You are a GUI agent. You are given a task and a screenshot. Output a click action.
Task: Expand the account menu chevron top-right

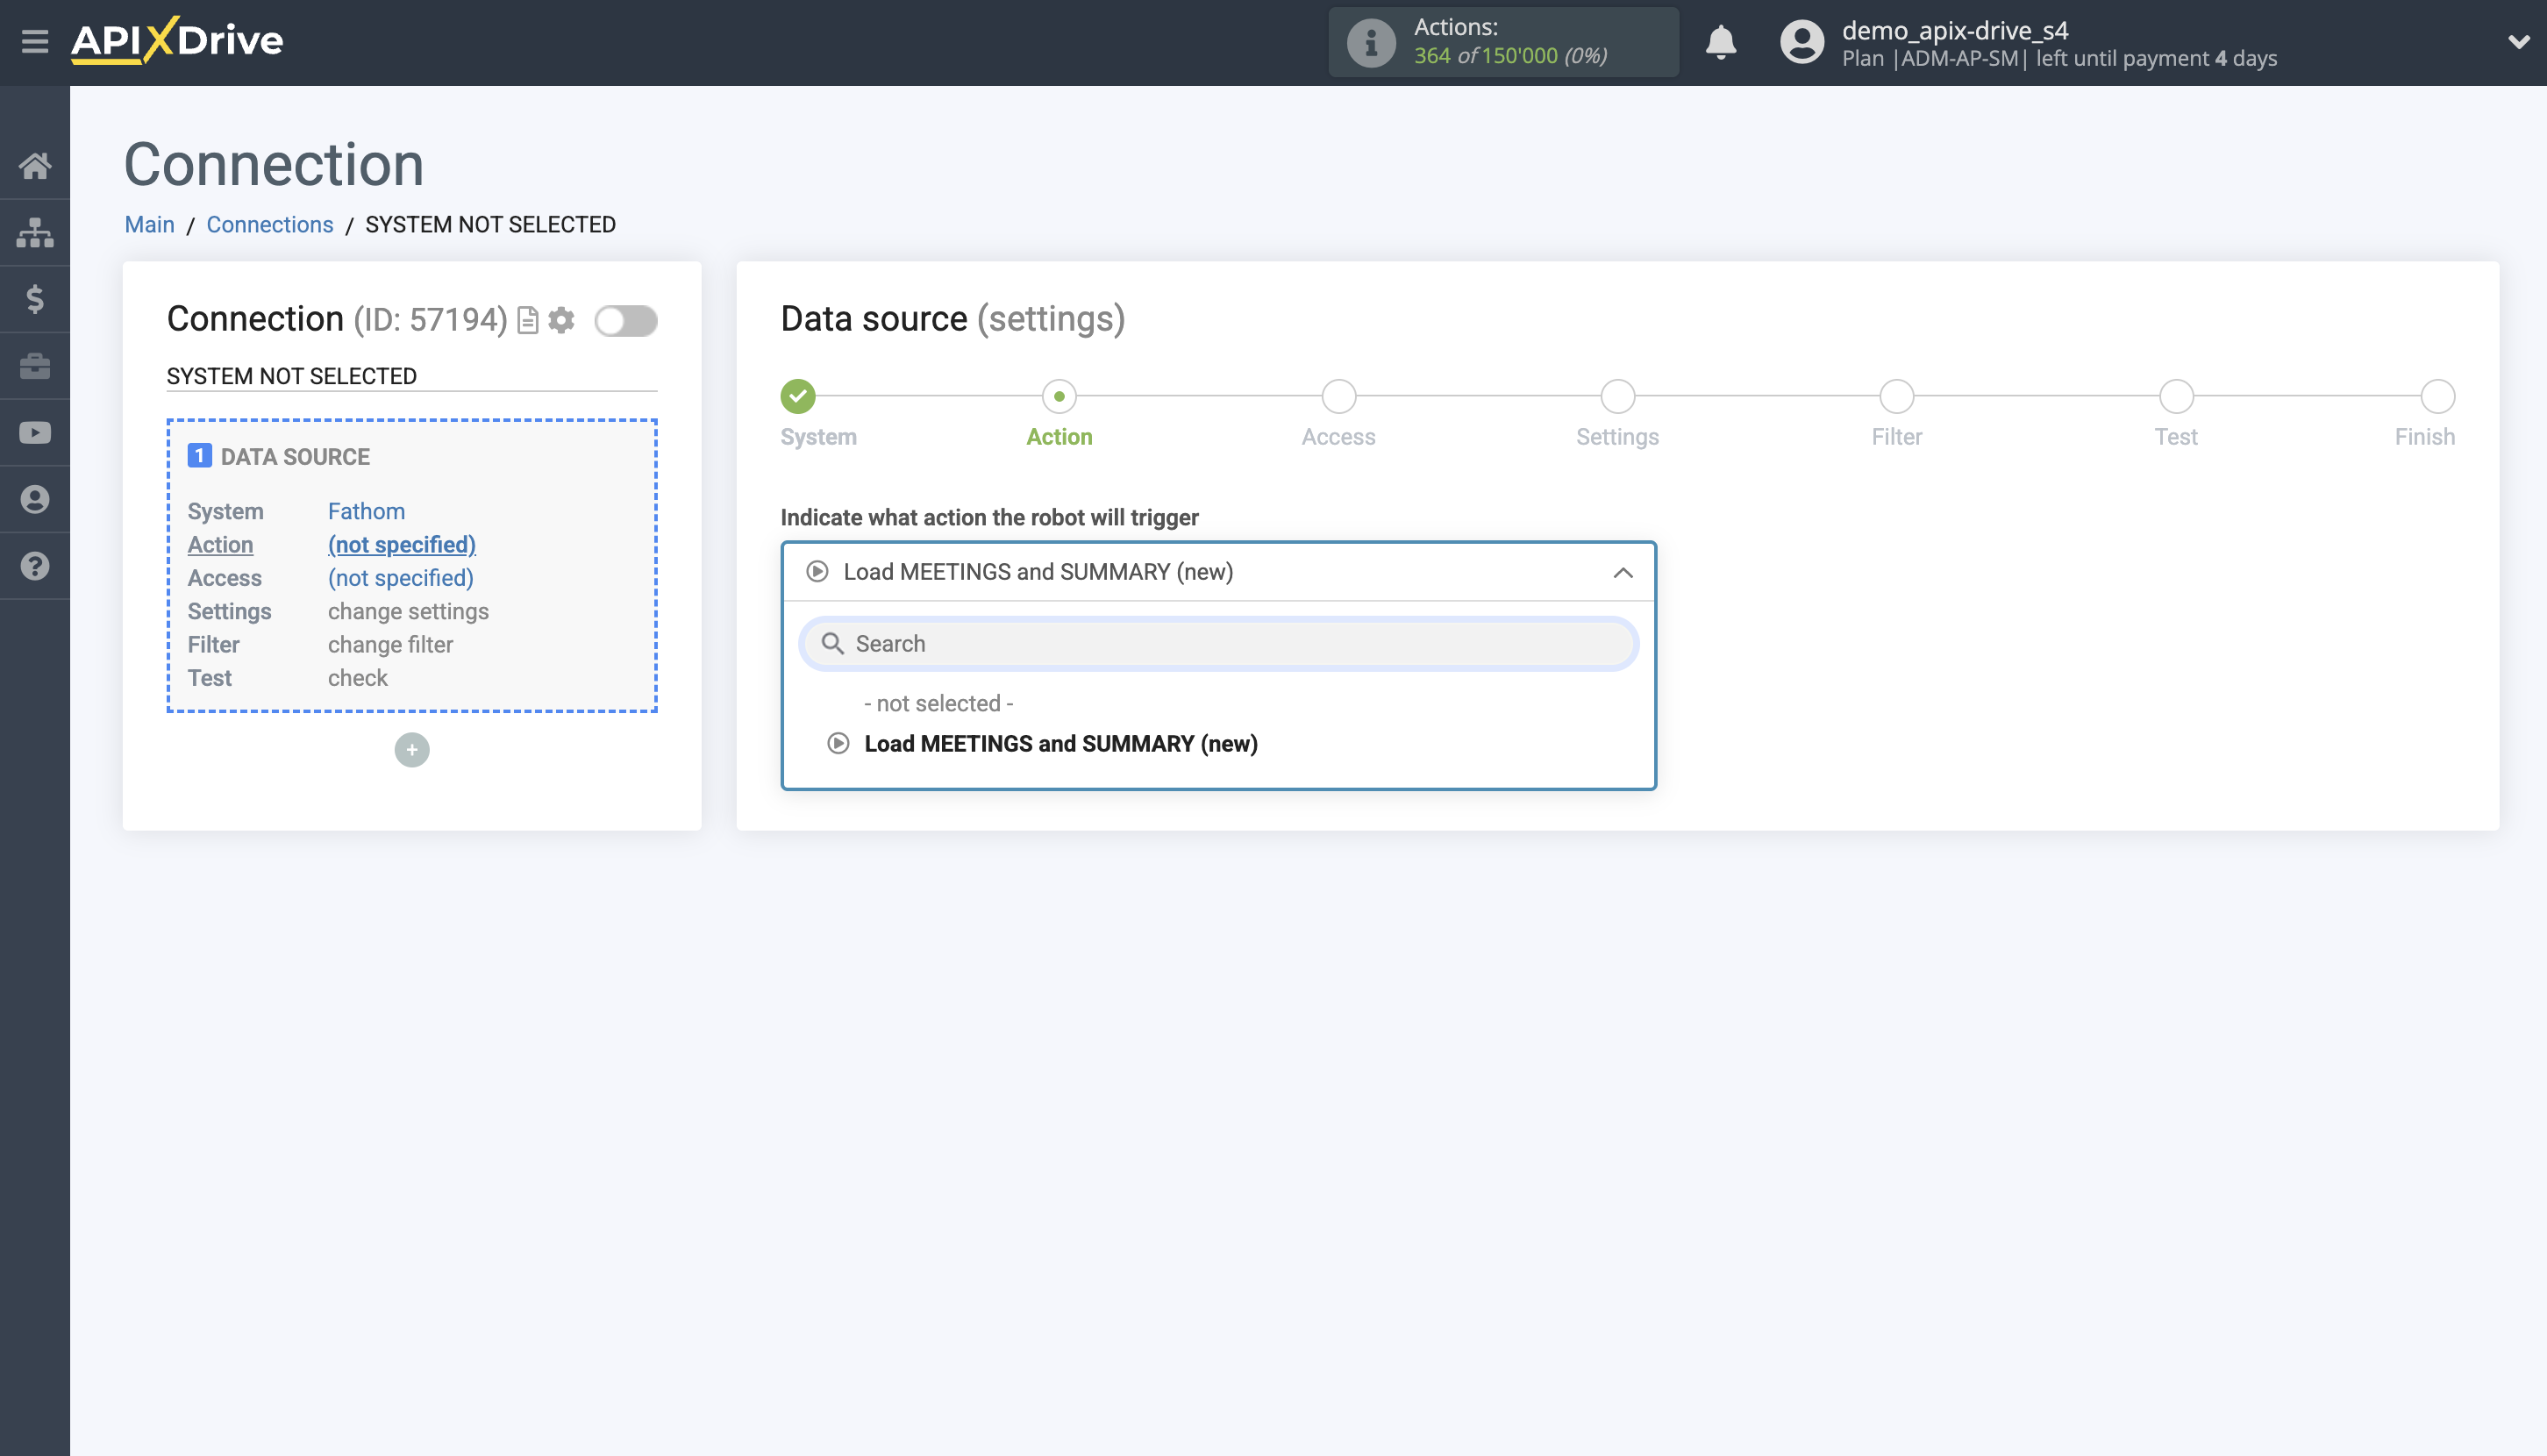2518,42
